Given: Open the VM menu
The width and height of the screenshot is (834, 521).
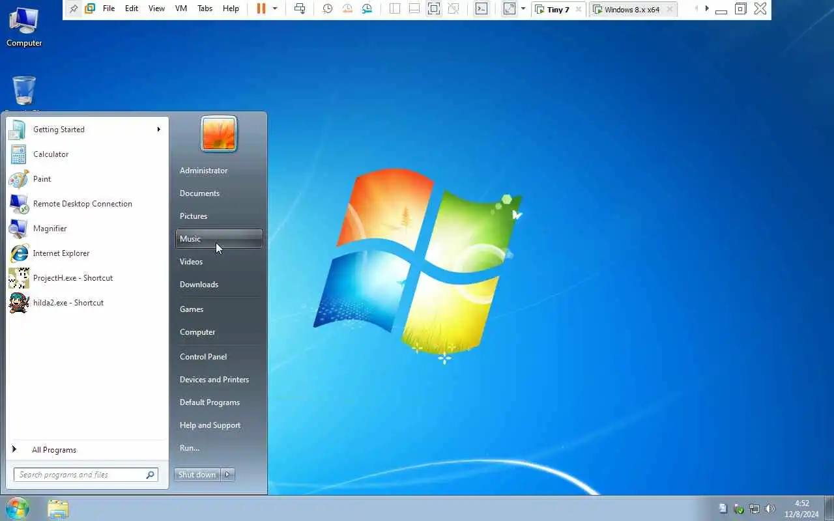Looking at the screenshot, I should click(182, 8).
